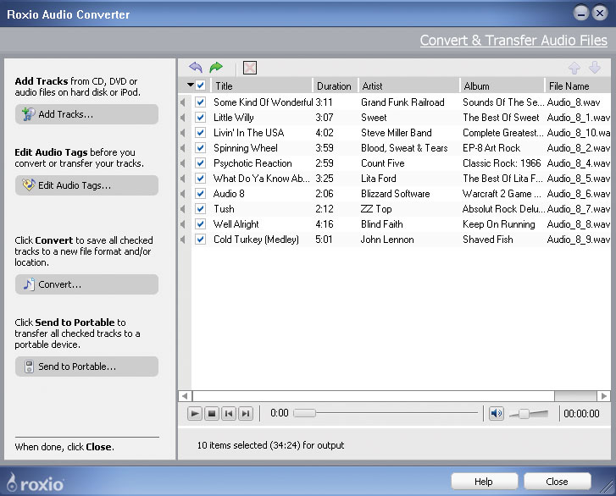Viewport: 616px width, 496px height.
Task: Click horizontal scrollbar right arrow
Action: coord(604,396)
